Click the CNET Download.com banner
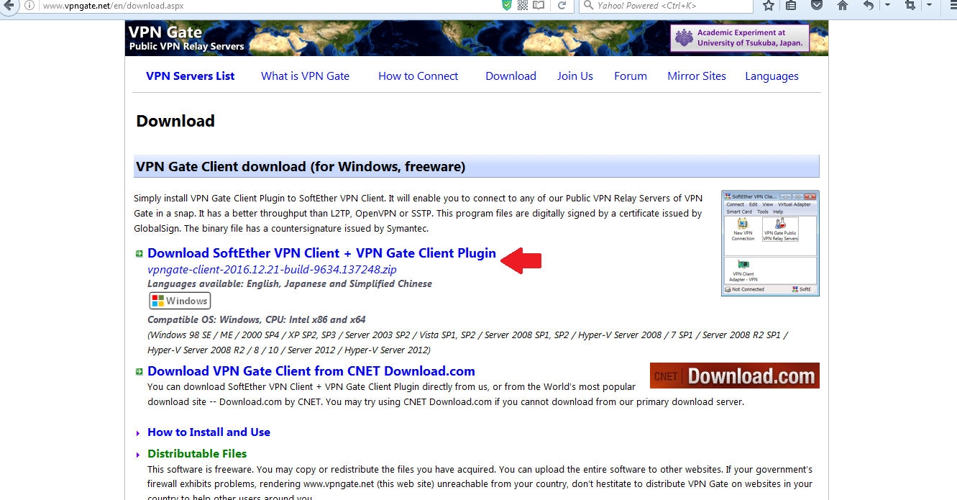The image size is (957, 500). coord(734,376)
